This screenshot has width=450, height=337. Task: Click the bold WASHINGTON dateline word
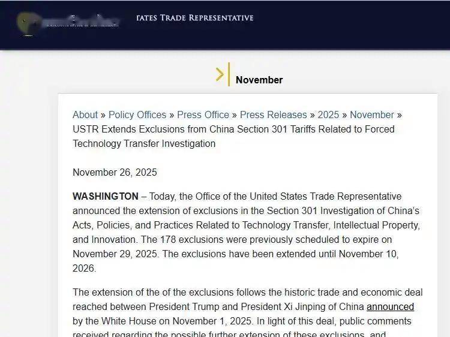106,196
